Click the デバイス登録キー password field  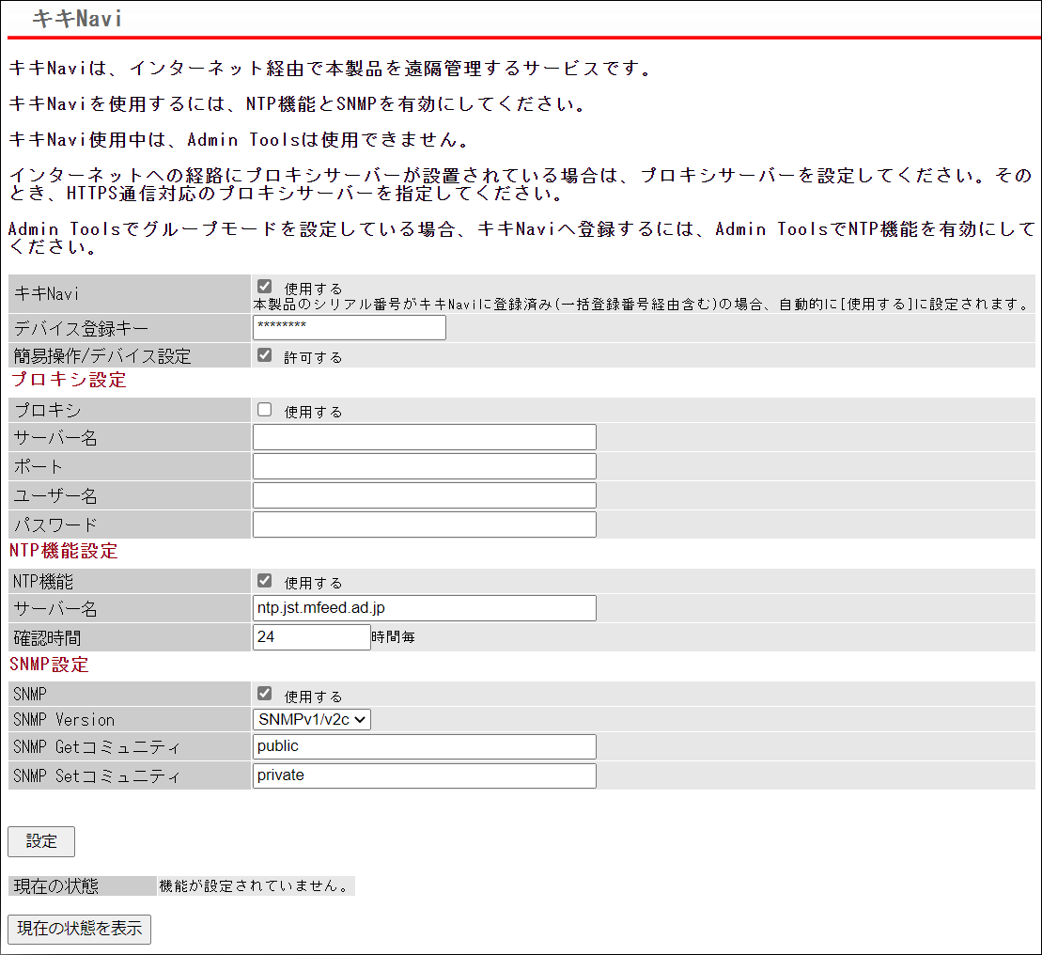[349, 327]
